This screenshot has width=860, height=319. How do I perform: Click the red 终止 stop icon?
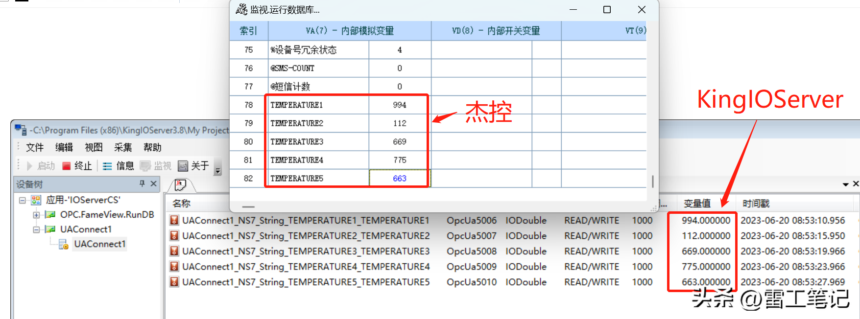pos(67,166)
